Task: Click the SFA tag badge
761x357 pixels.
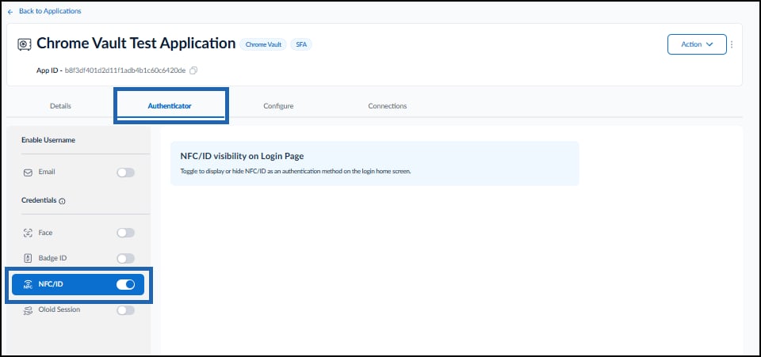Action: [301, 44]
